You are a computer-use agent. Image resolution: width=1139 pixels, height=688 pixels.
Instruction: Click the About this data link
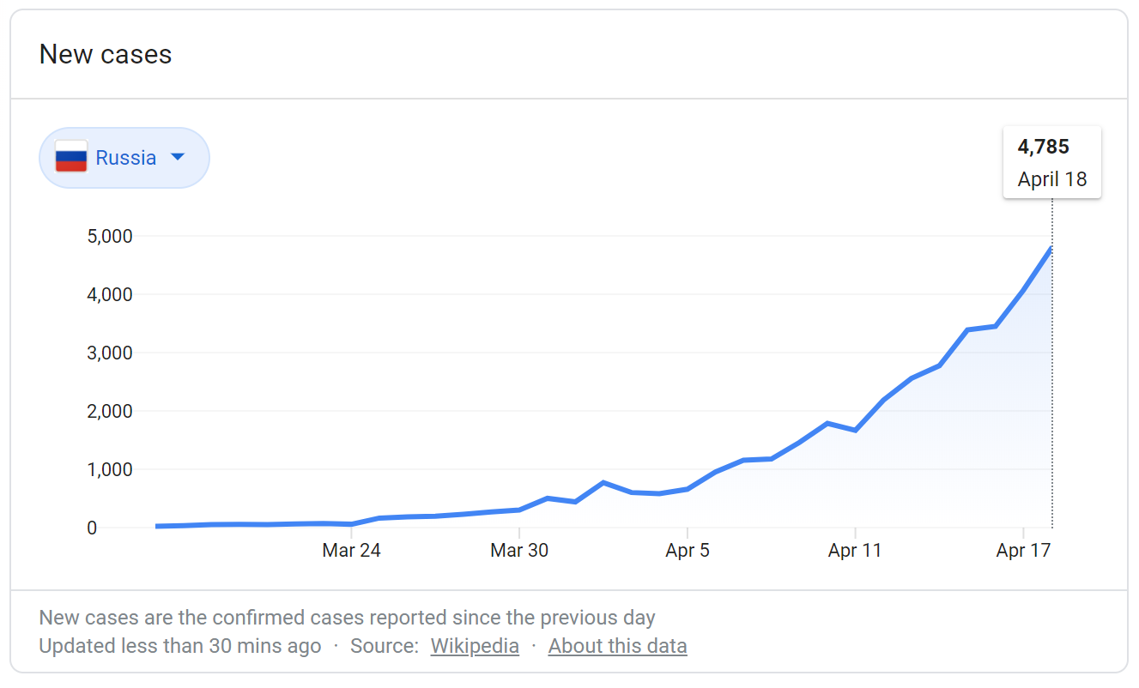coord(617,646)
